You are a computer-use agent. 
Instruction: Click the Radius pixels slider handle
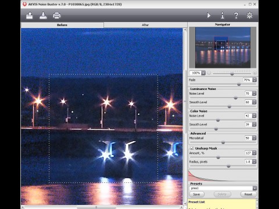[228, 166]
